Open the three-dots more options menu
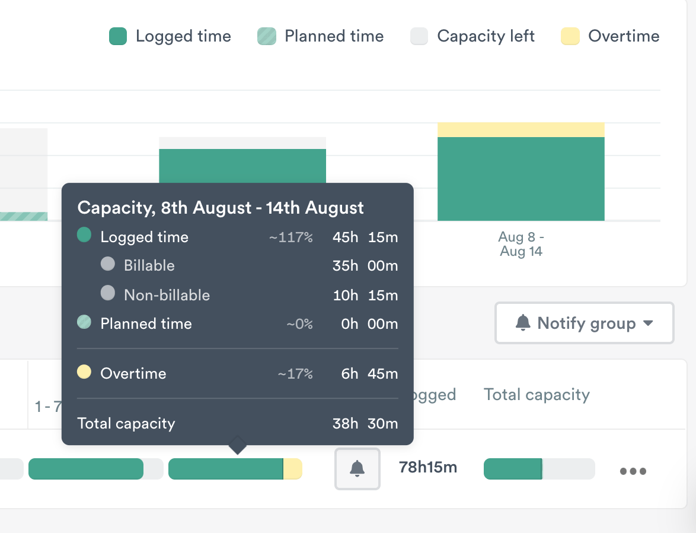 (x=633, y=471)
